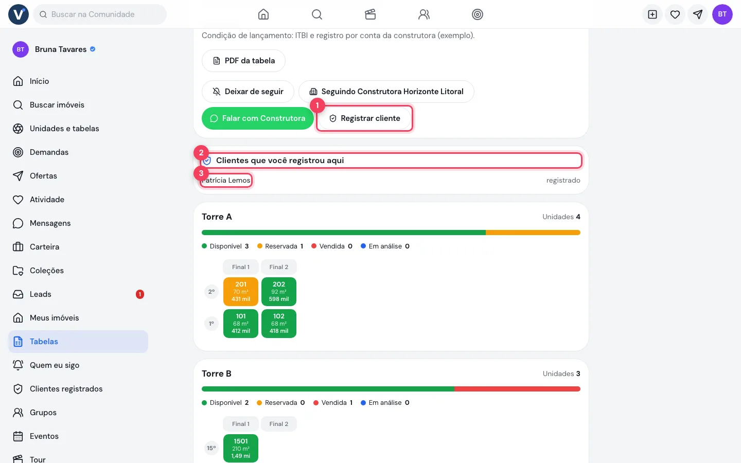
Task: Open Seguindo Construtora Horizonte Litoral
Action: [x=386, y=92]
